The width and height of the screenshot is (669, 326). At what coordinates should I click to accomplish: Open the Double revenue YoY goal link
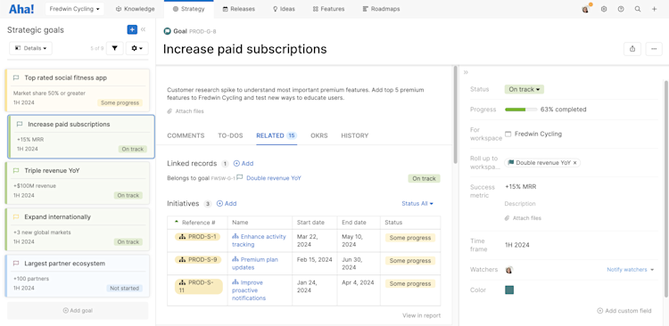[274, 178]
